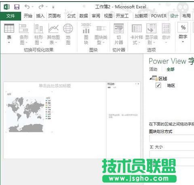194x185 pixels.
Task: Select the 区域 table in field list
Action: [x=163, y=79]
